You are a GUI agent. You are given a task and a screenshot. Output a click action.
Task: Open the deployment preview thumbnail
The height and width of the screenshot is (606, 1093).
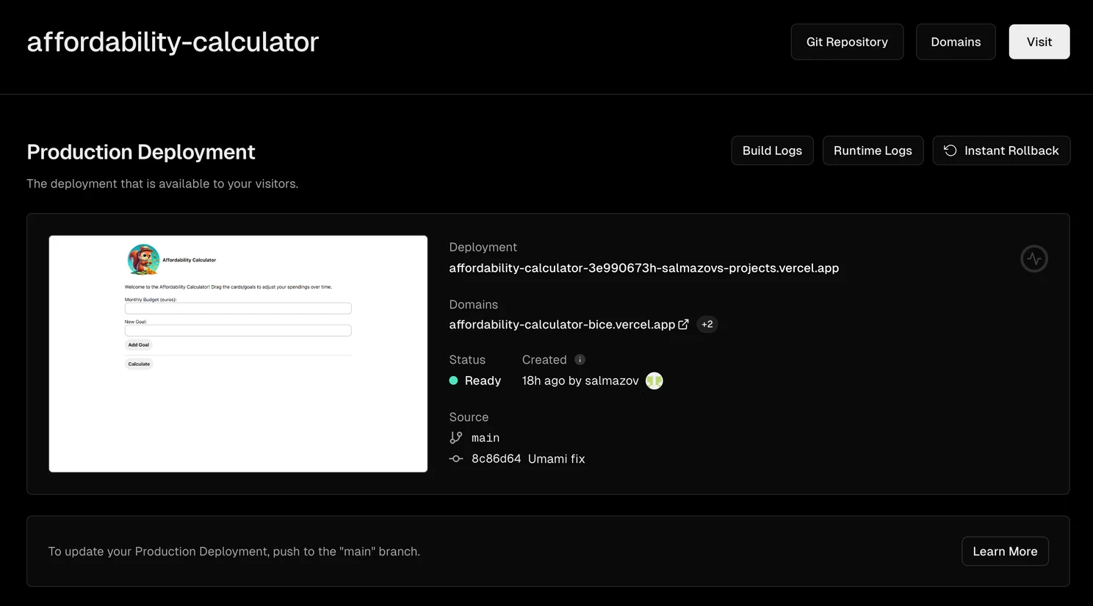click(238, 354)
